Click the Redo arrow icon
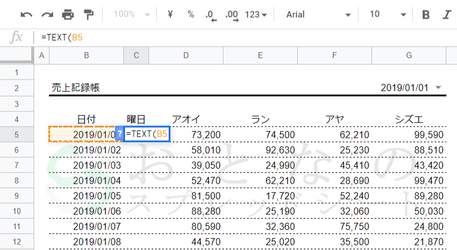The width and height of the screenshot is (457, 250). coord(47,15)
